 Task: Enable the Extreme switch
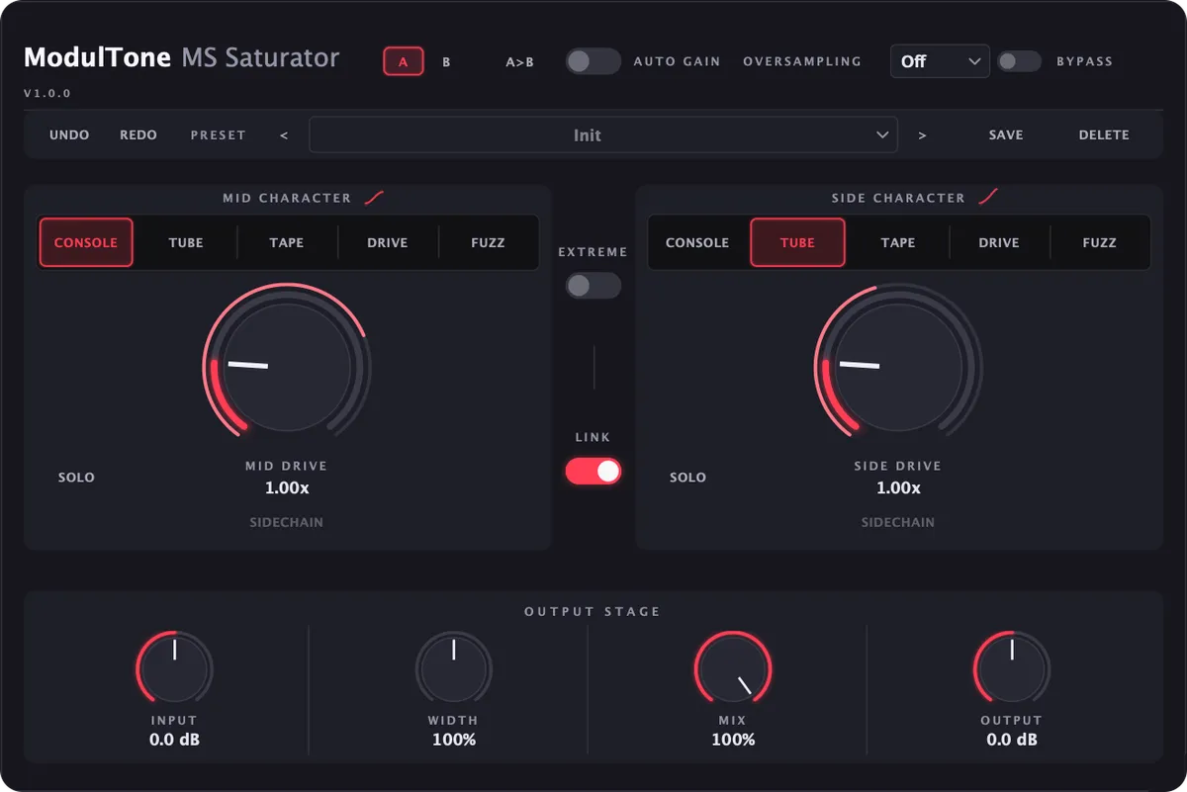click(x=593, y=286)
